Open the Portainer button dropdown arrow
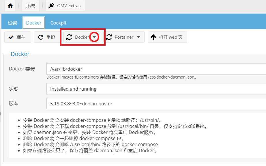 138,37
